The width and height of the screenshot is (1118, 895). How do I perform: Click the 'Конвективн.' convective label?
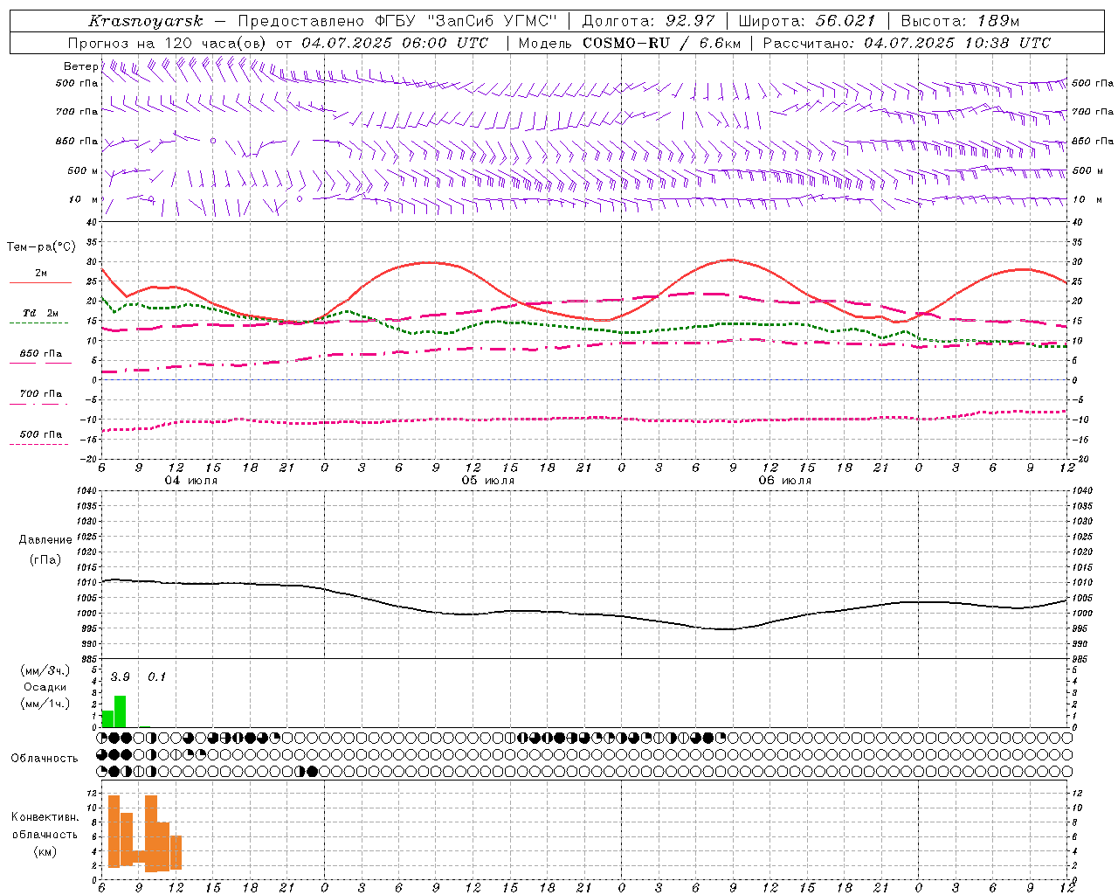pos(45,817)
